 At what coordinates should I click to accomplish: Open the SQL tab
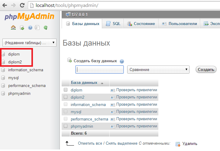coord(113,24)
